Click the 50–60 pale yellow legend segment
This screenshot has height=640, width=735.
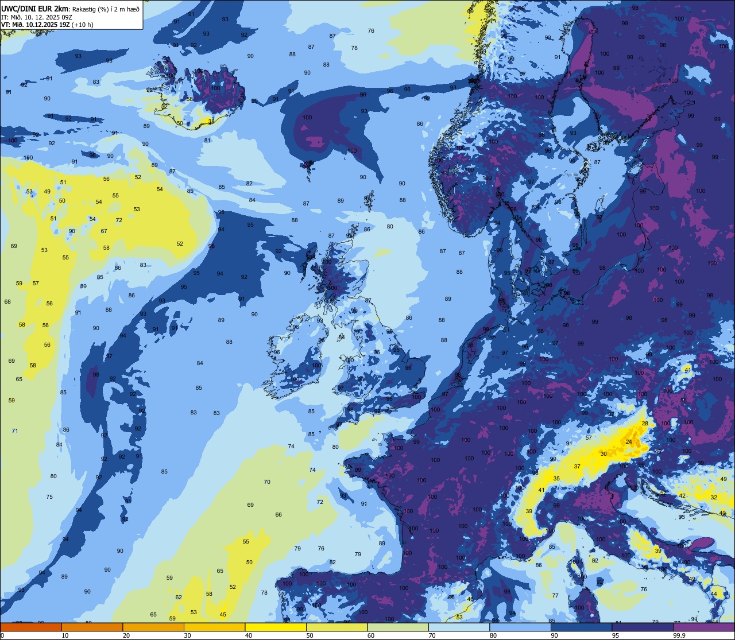click(x=336, y=627)
